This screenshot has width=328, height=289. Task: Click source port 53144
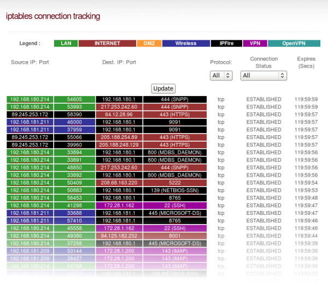pyautogui.click(x=74, y=251)
